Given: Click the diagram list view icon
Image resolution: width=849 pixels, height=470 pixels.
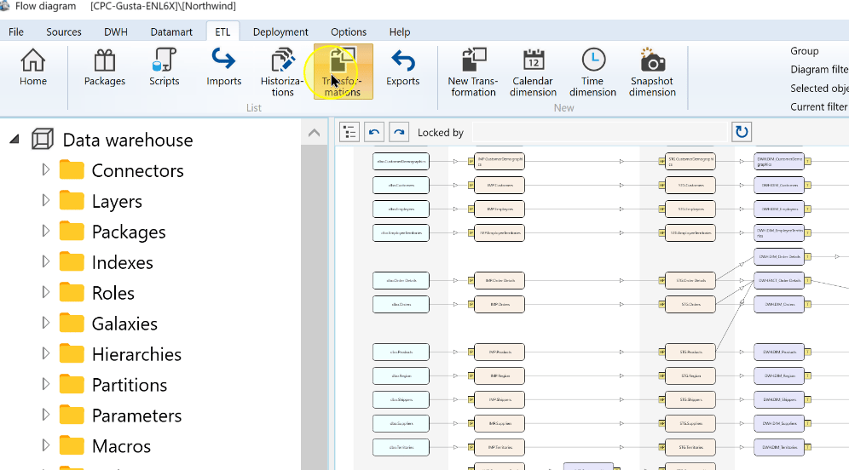Looking at the screenshot, I should (349, 132).
